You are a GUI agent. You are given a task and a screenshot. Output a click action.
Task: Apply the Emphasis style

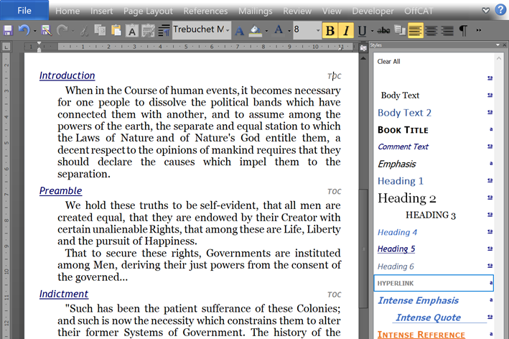tap(434, 164)
